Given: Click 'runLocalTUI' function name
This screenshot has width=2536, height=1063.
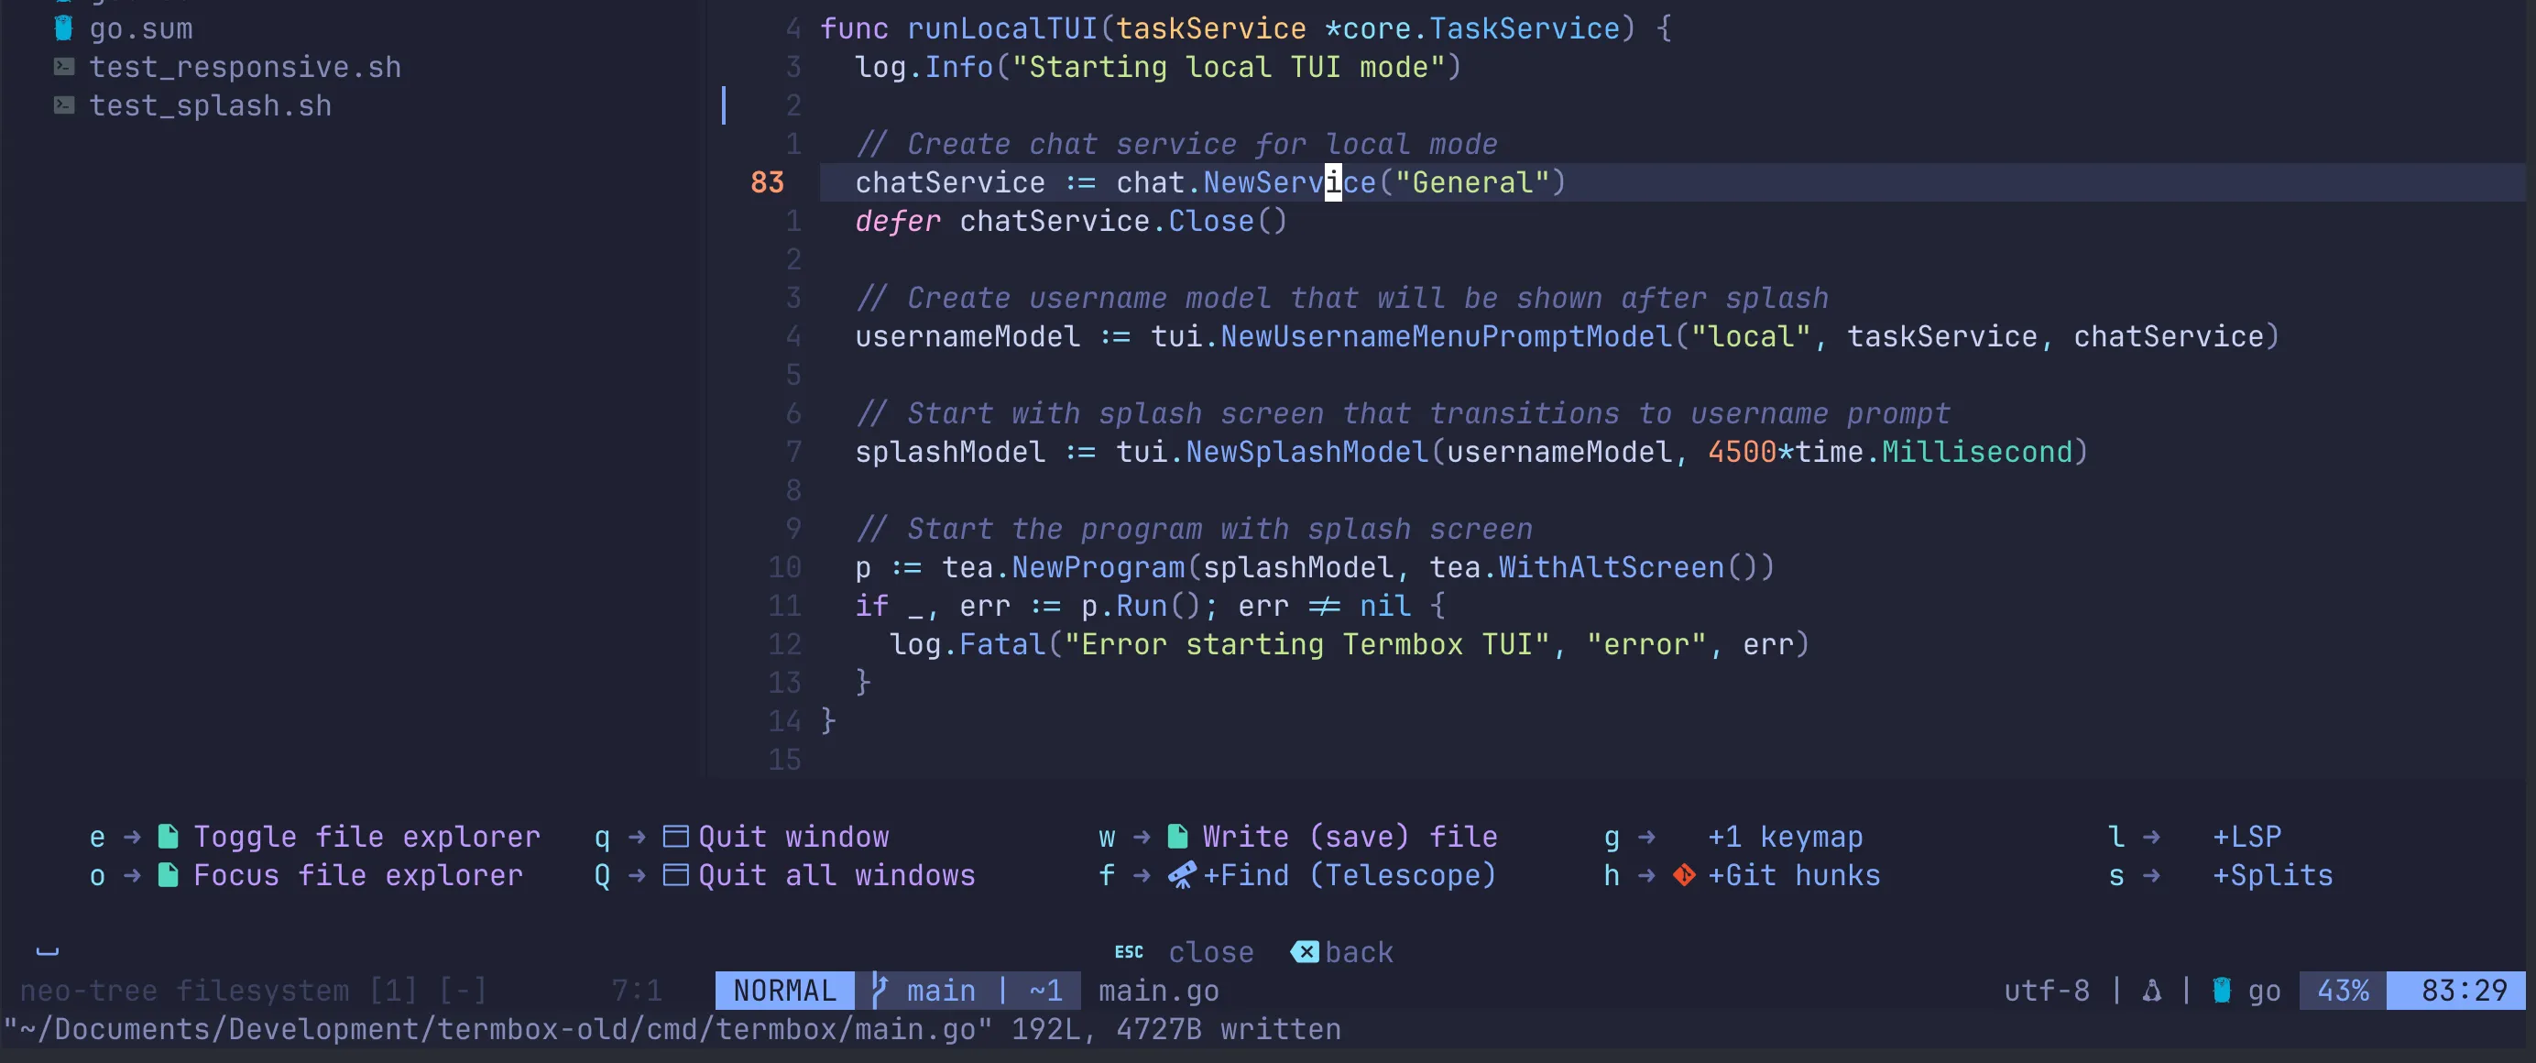Looking at the screenshot, I should click(x=1002, y=28).
